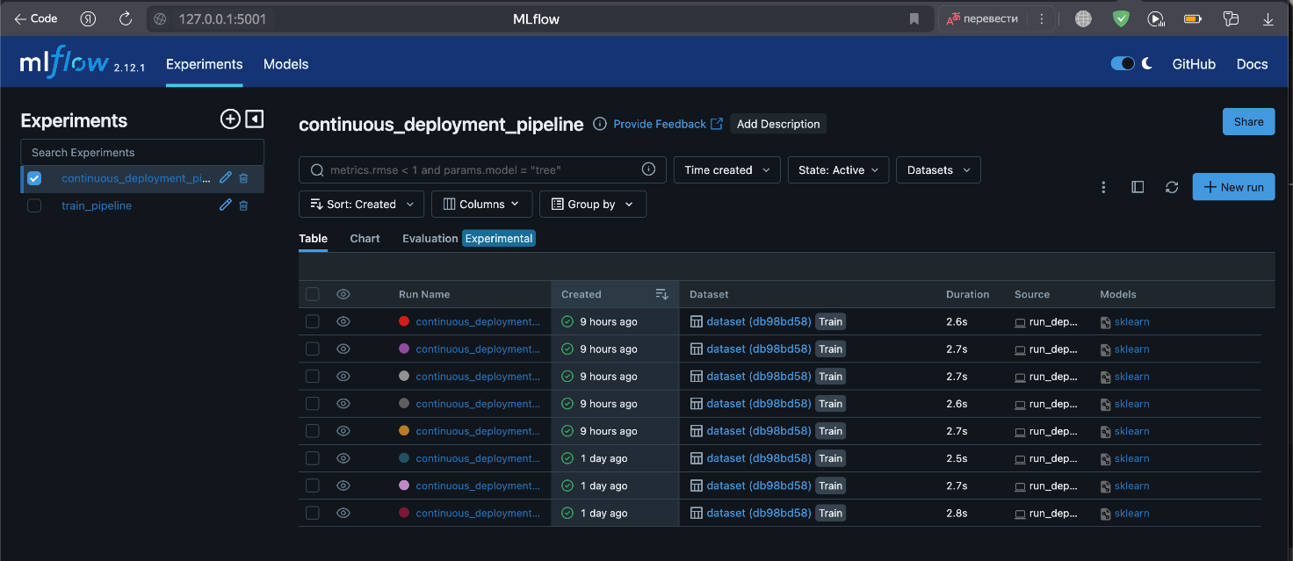
Task: Select all runs with the header checkbox
Action: point(313,294)
